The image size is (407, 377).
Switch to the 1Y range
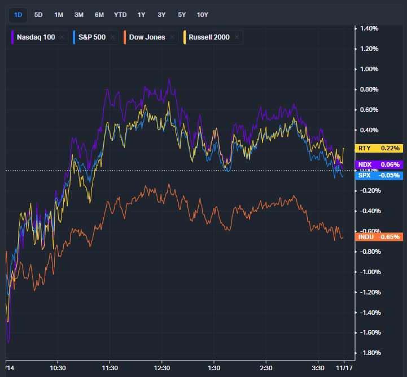tap(141, 15)
